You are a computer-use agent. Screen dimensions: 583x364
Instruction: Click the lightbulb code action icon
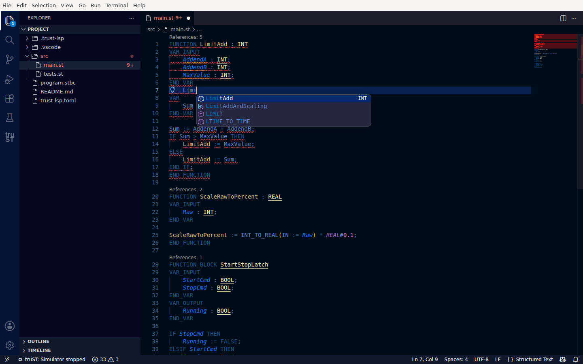click(172, 90)
